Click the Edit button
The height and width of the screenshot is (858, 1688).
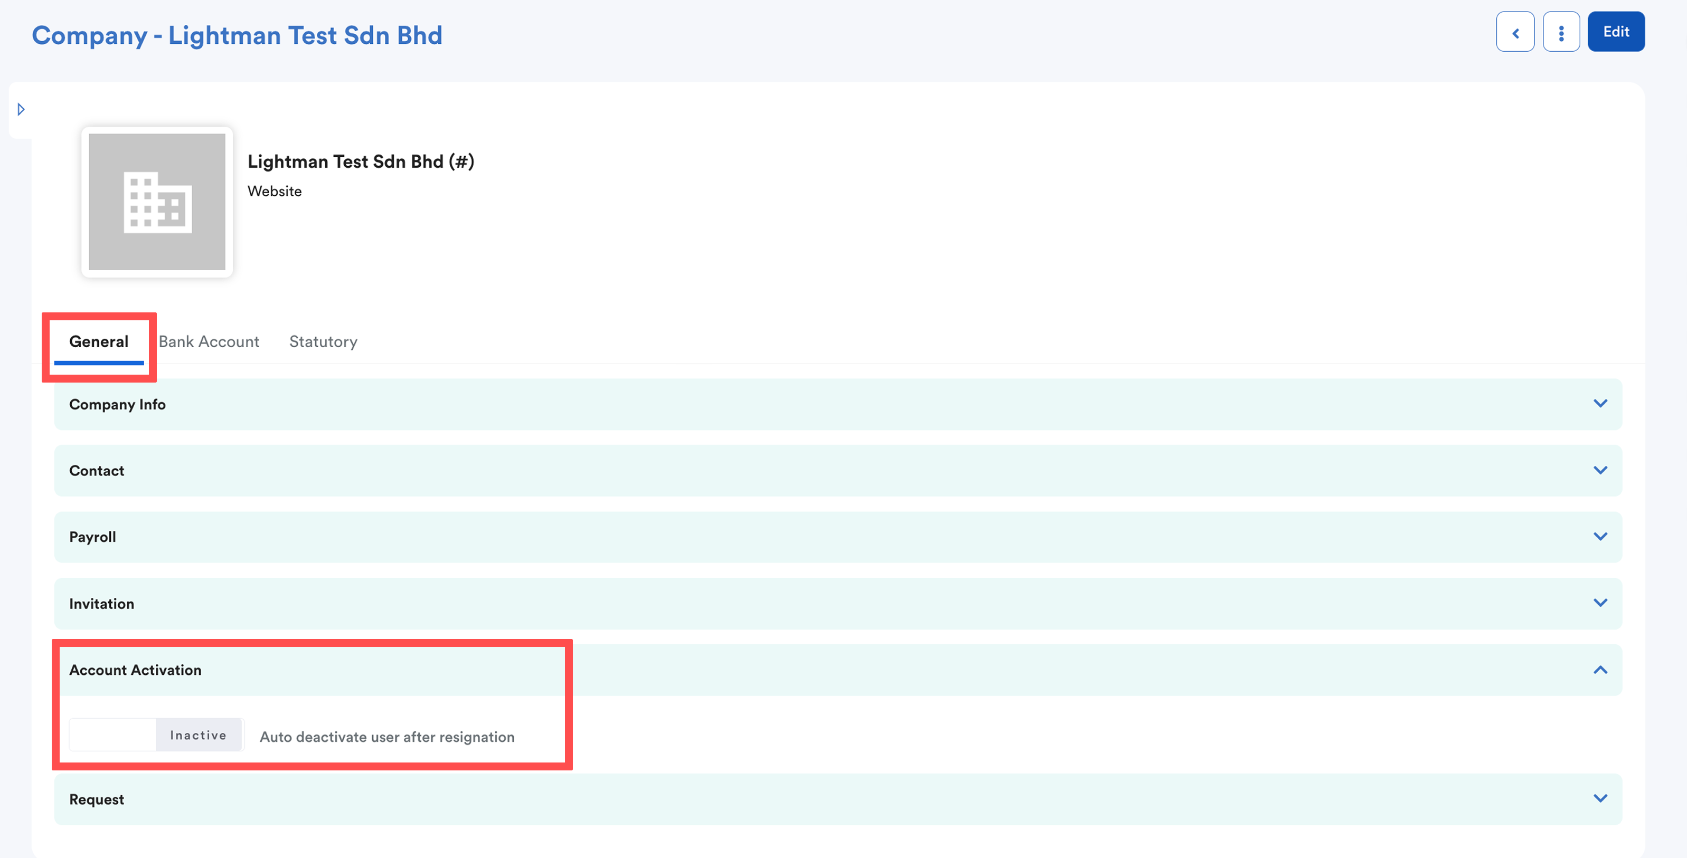tap(1615, 32)
